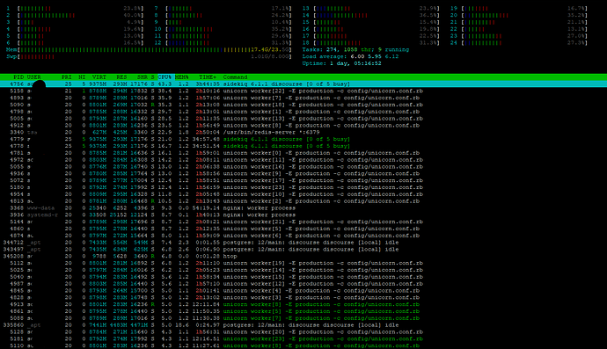
Task: Sort by the USER column header
Action: point(33,77)
